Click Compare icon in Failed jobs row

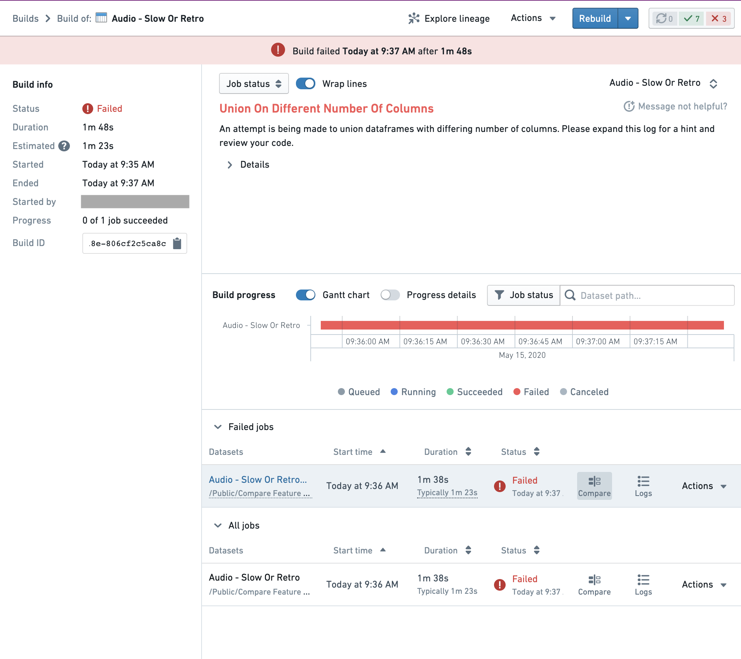(x=594, y=486)
